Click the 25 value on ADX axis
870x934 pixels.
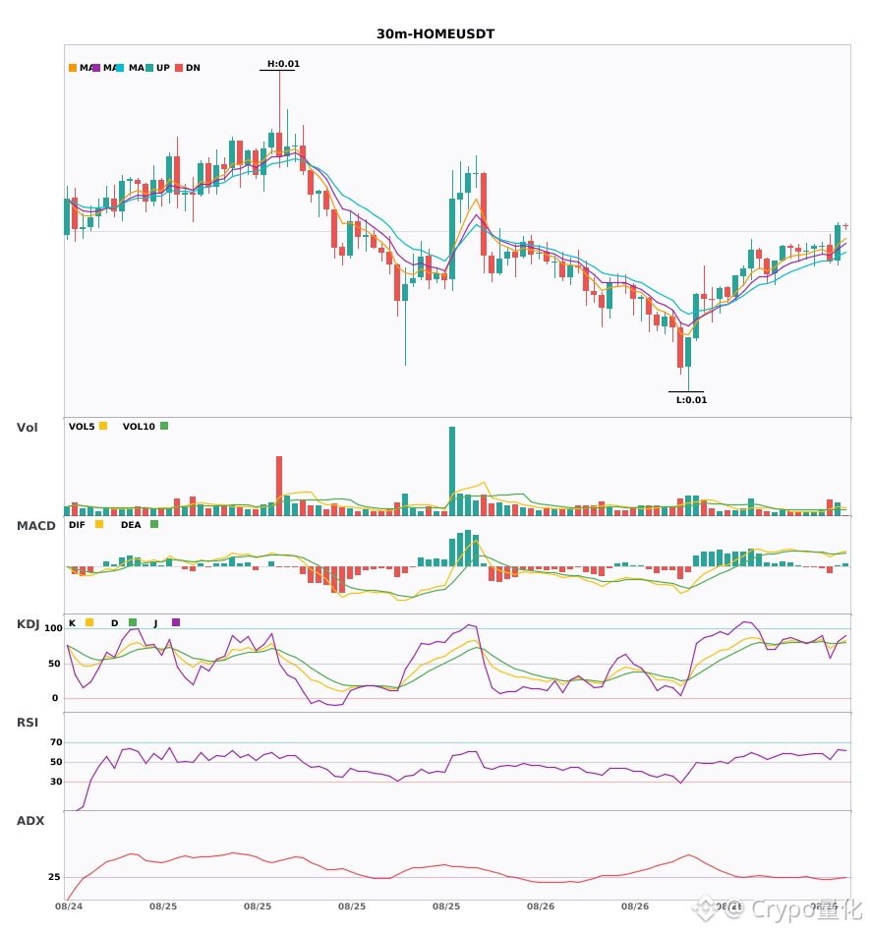[54, 877]
